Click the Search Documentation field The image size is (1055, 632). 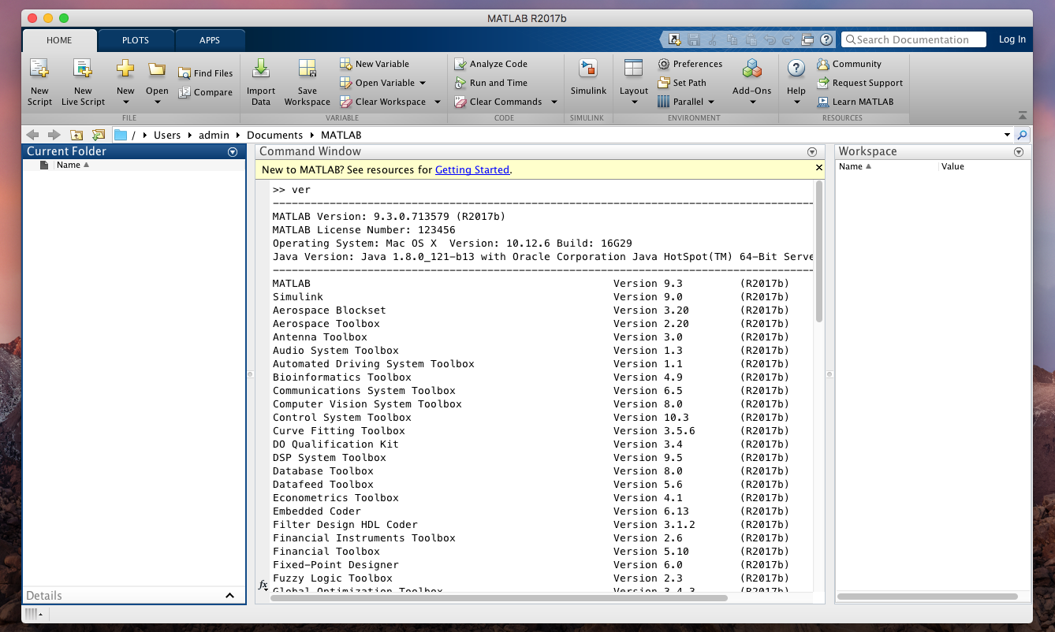point(914,39)
